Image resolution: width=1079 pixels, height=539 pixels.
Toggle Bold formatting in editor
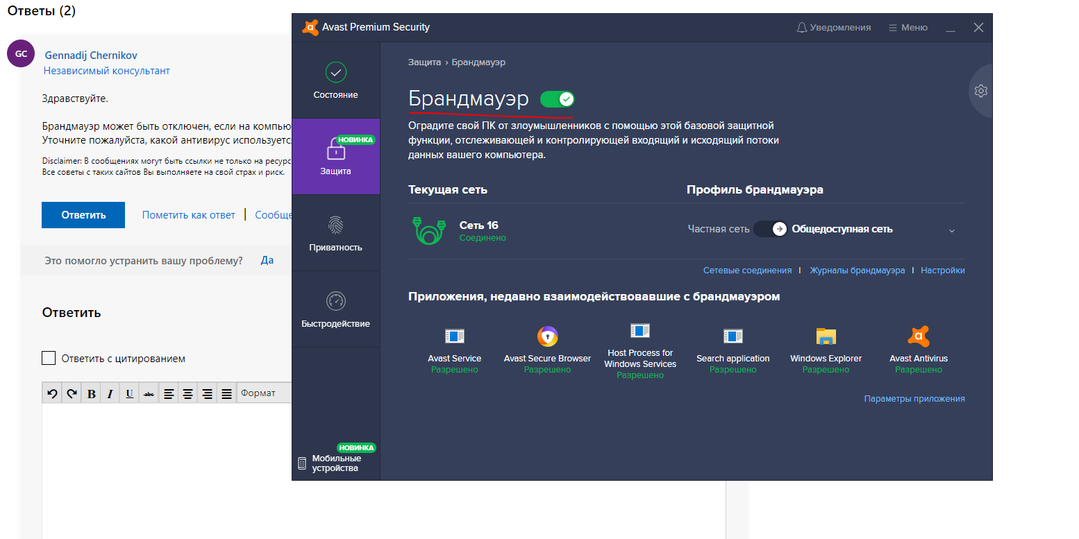(x=91, y=393)
